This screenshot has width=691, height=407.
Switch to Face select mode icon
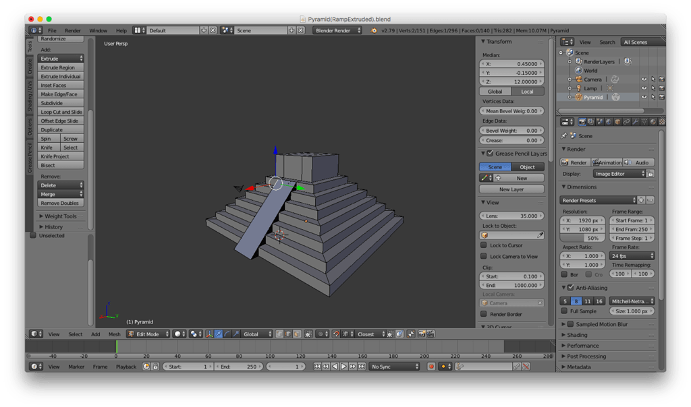297,334
